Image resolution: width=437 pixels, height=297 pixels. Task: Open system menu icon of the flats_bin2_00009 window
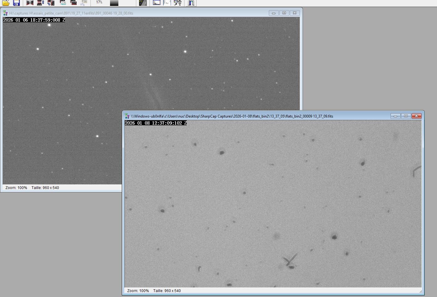pyautogui.click(x=127, y=116)
